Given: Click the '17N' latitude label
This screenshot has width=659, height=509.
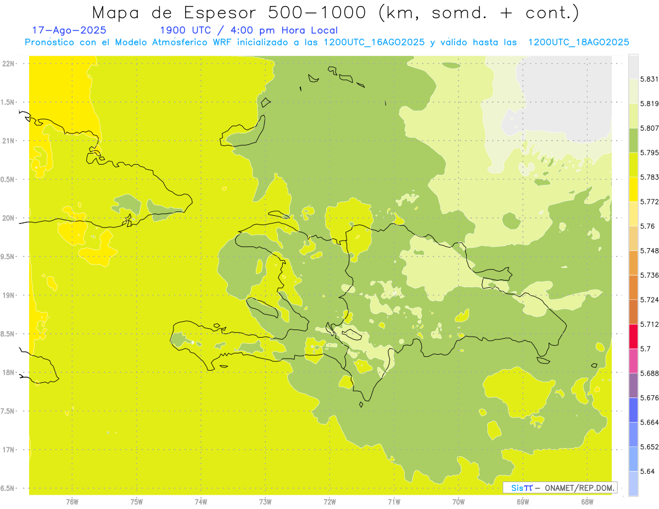Looking at the screenshot, I should coord(9,450).
